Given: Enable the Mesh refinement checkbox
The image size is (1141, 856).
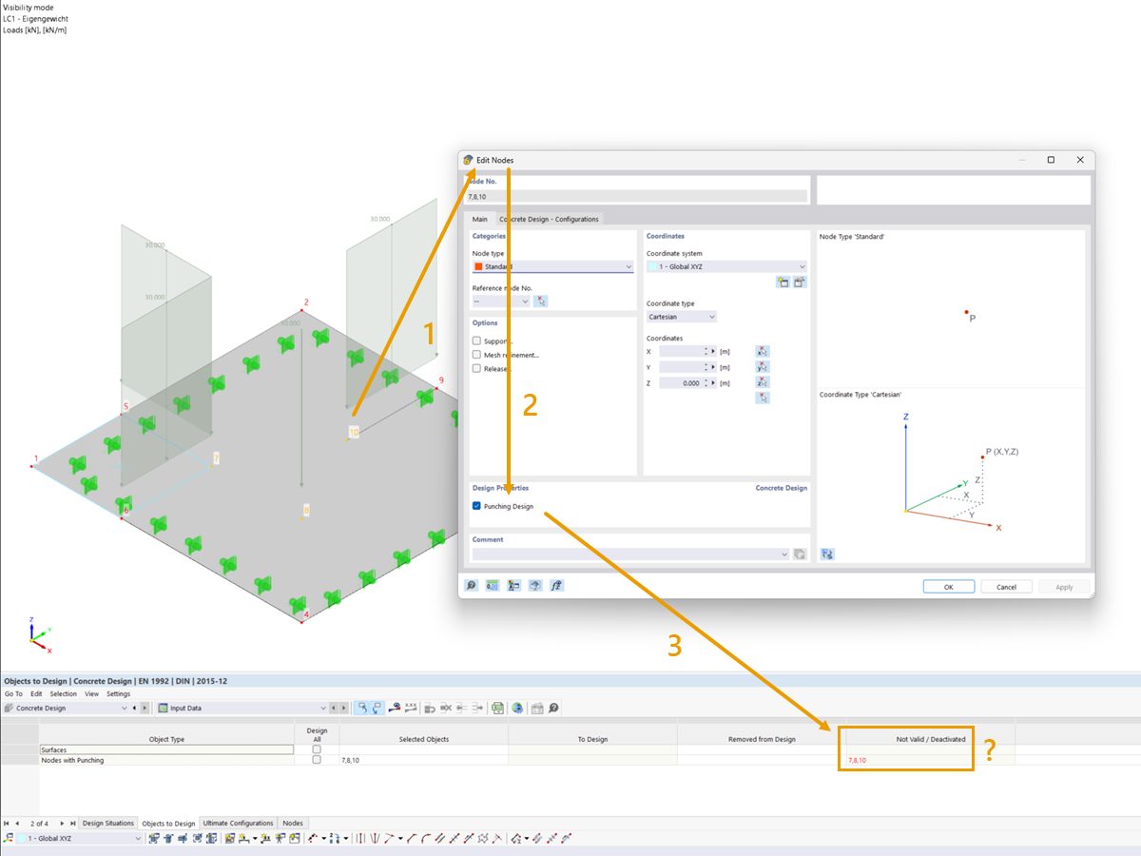Looking at the screenshot, I should click(x=476, y=355).
